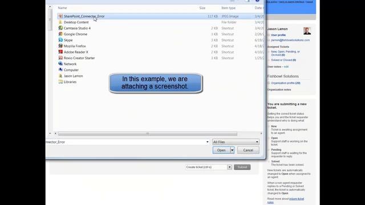Cancel the file selection dialog
The image size is (365, 205).
[x=248, y=150]
